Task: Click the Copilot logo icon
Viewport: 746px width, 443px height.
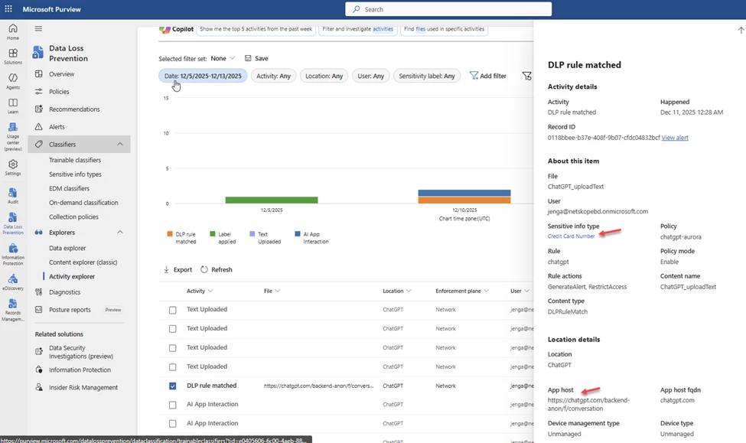Action: (x=165, y=29)
